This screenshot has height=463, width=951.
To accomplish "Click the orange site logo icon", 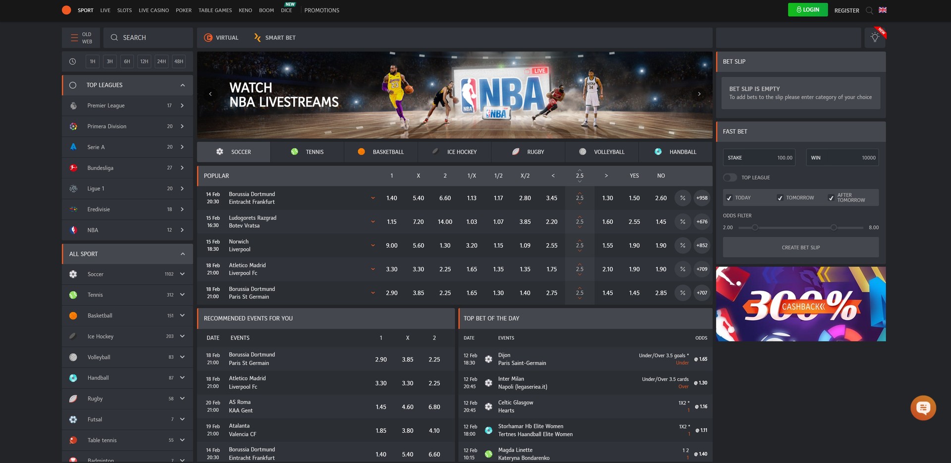I will click(66, 10).
